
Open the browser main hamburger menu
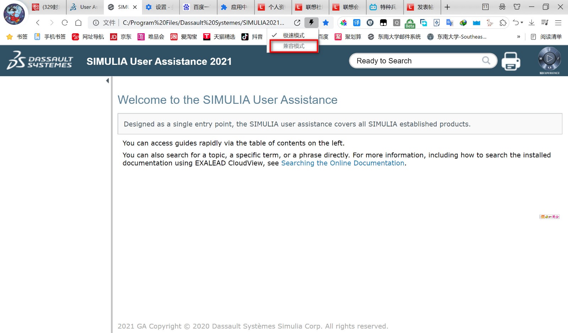558,23
